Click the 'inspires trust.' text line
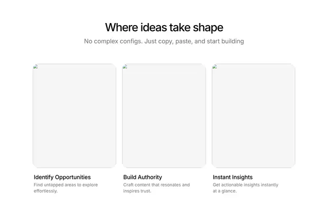328x205 pixels. (x=137, y=191)
